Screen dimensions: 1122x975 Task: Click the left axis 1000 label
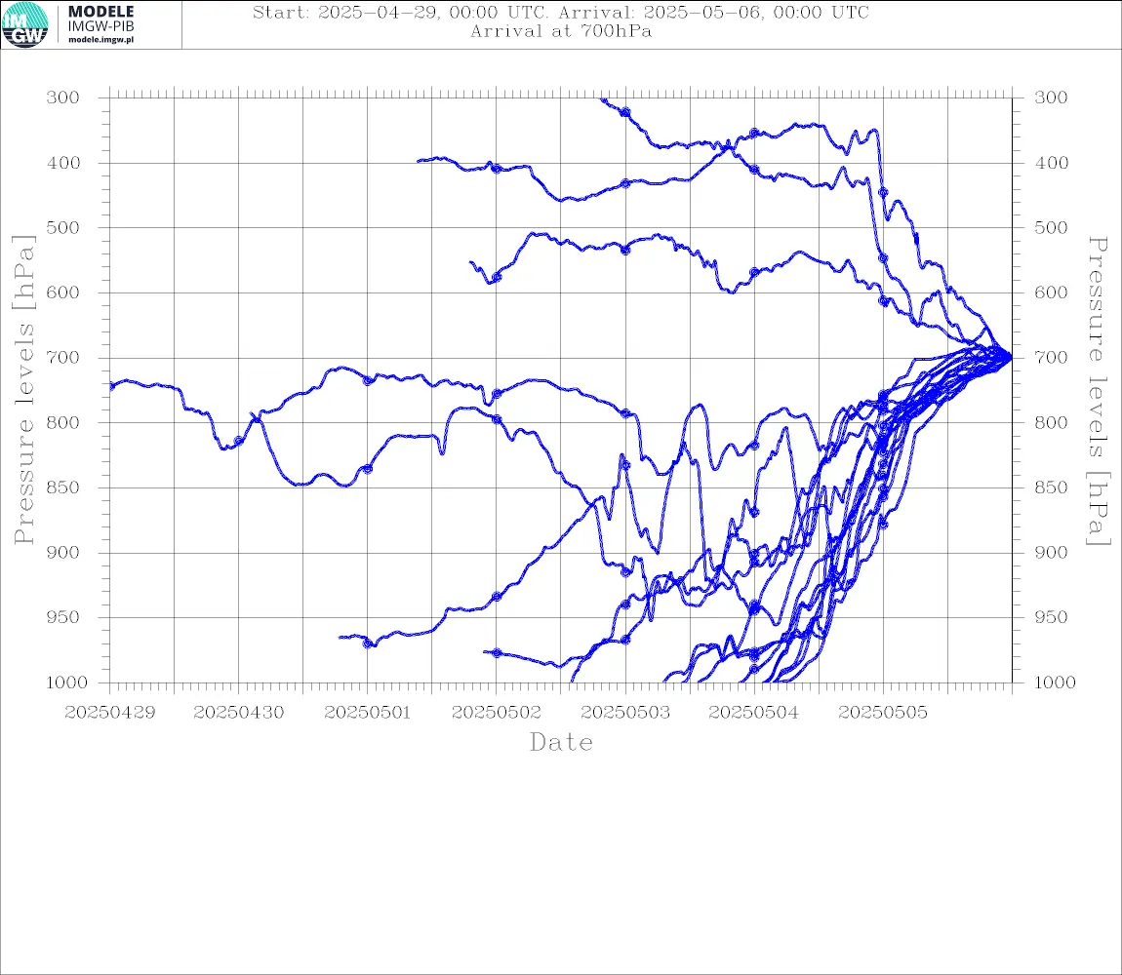[66, 682]
